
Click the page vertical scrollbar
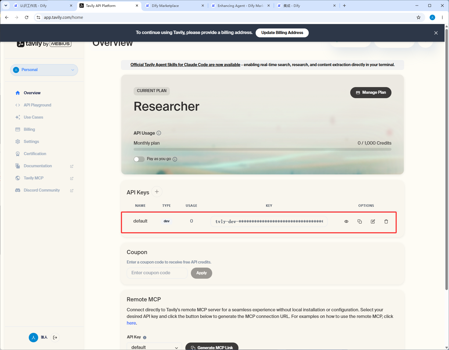[447, 159]
